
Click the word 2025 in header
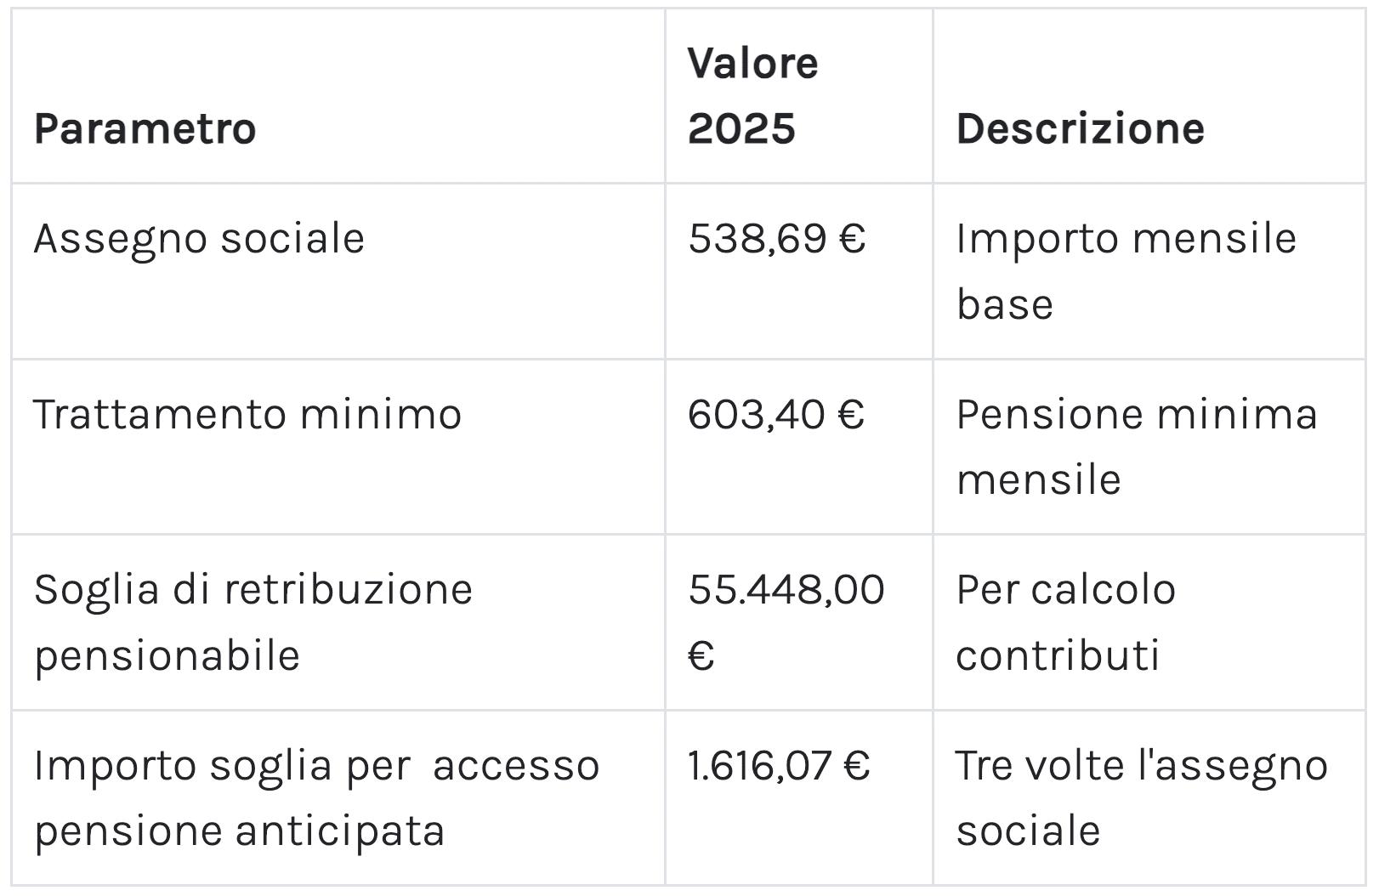(741, 129)
